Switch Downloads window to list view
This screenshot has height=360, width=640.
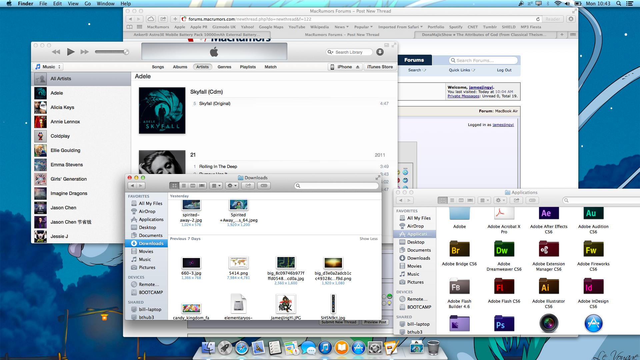184,186
